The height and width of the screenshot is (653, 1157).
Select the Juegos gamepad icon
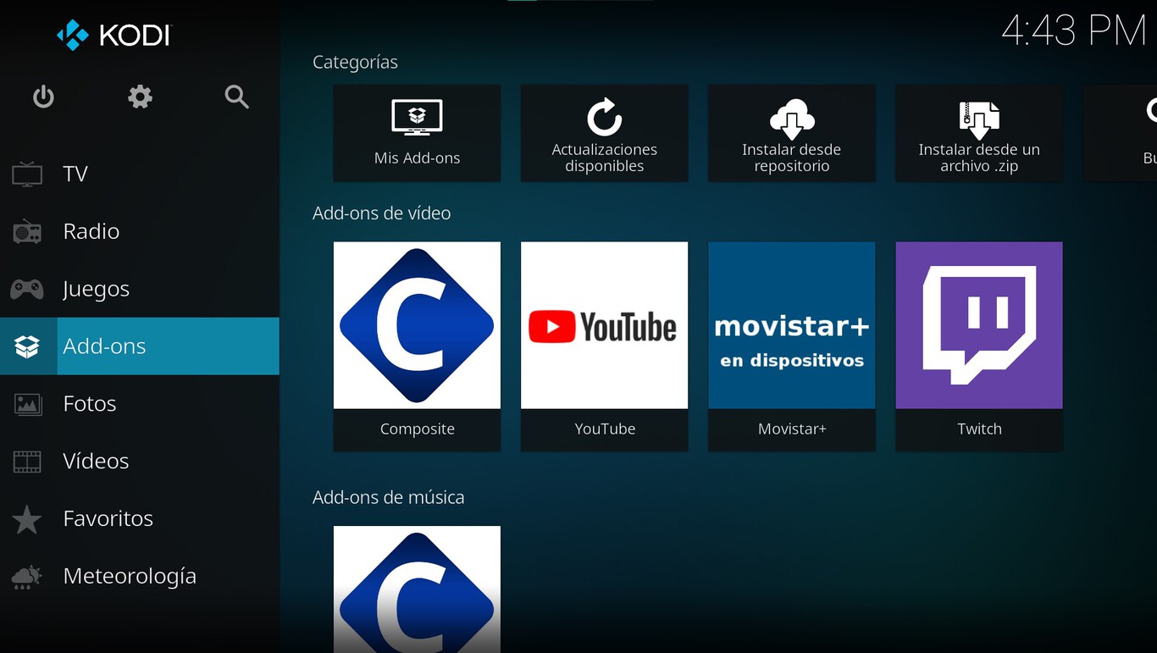tap(28, 288)
